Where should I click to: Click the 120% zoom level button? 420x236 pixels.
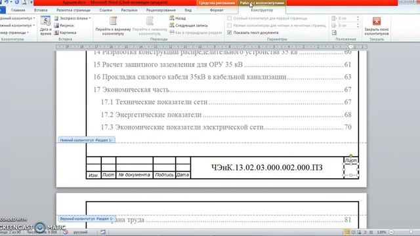(381, 232)
